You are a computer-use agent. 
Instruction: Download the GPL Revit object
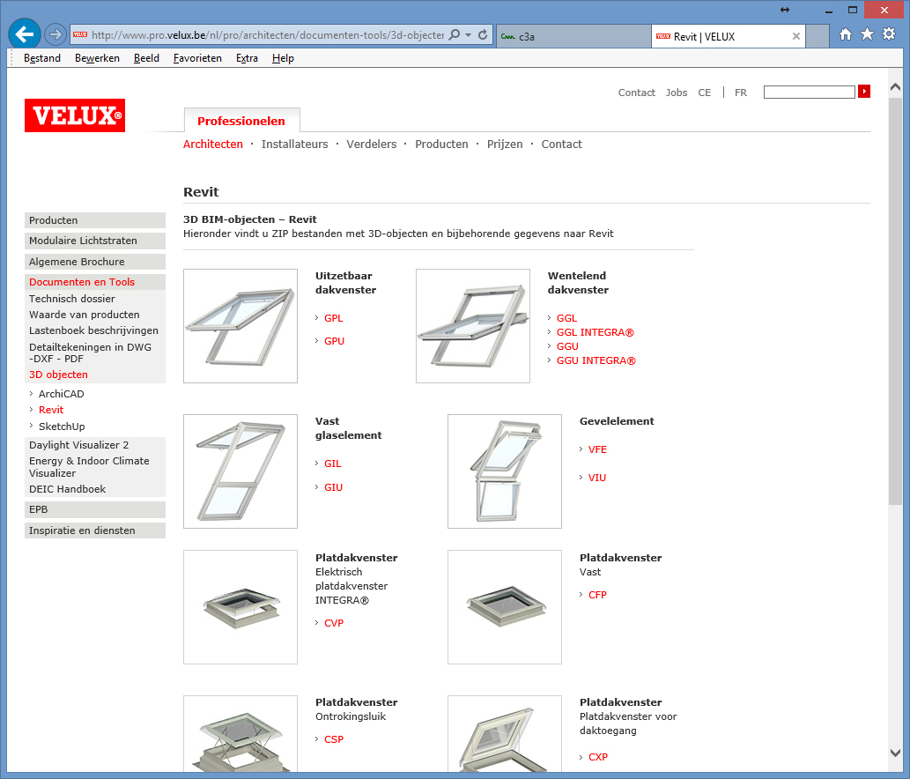point(334,318)
